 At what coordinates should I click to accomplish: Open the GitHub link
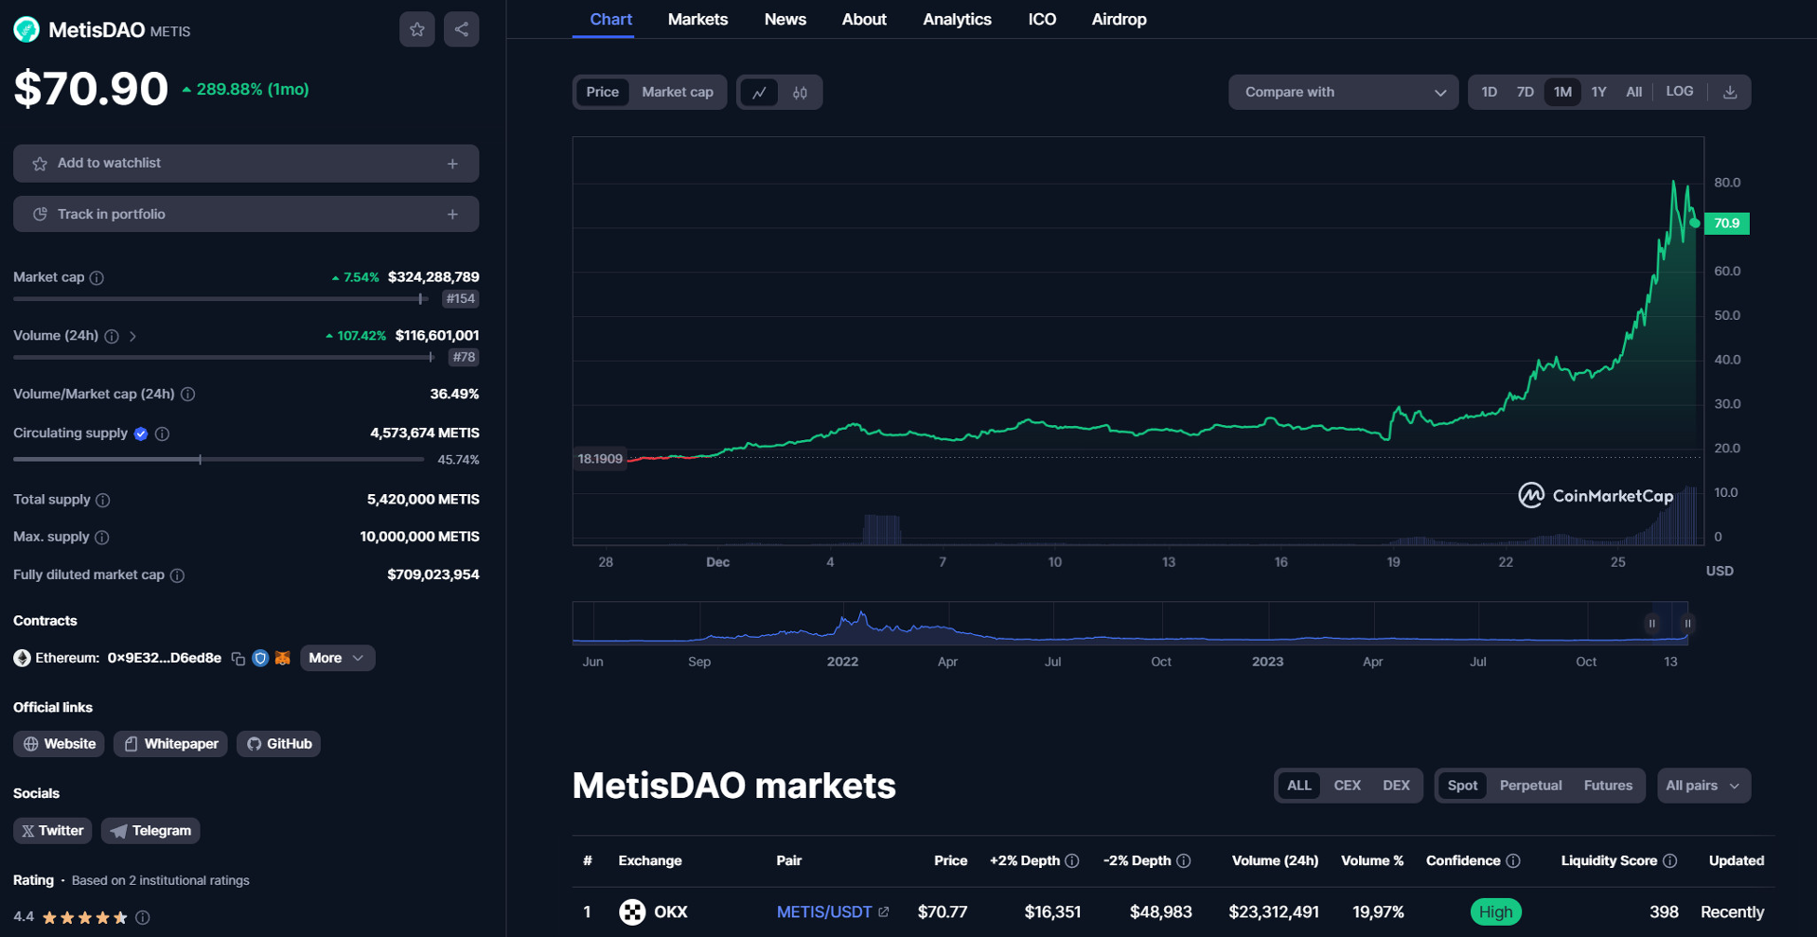tap(278, 744)
